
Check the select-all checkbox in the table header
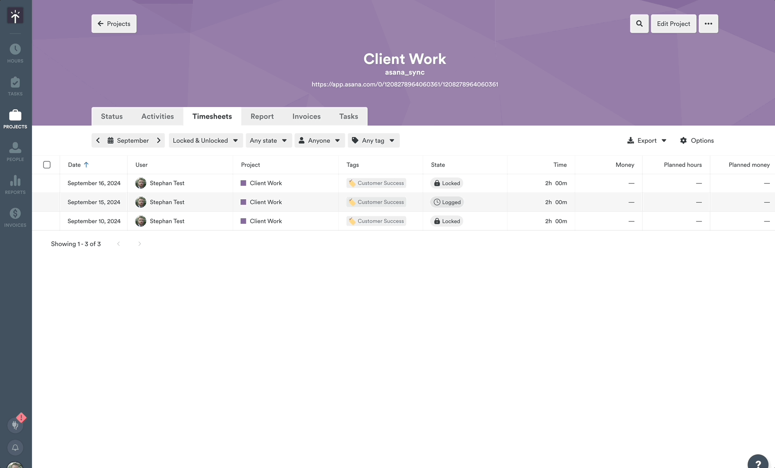pos(46,164)
